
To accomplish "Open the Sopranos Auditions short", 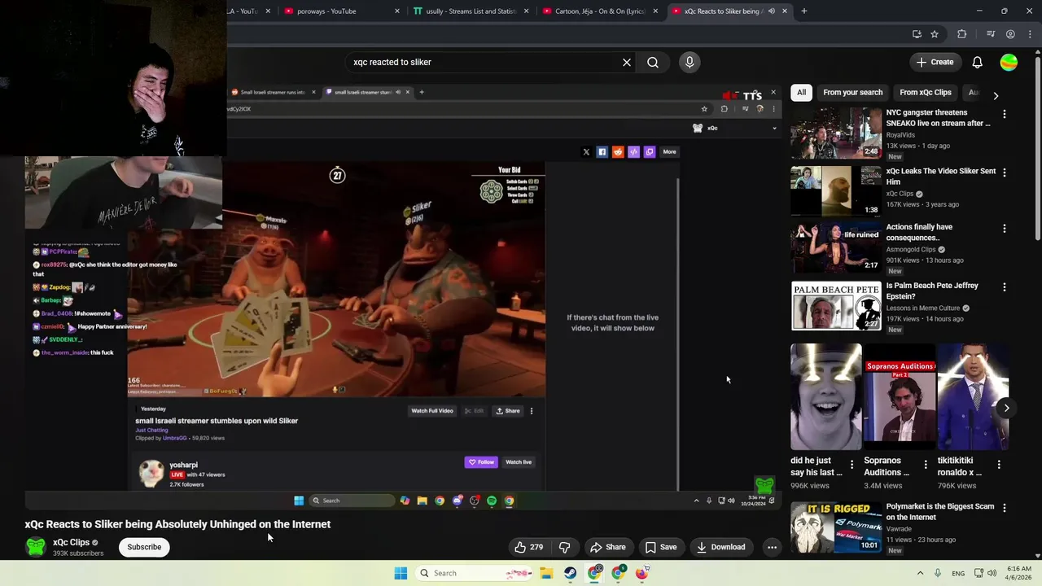I will click(900, 396).
